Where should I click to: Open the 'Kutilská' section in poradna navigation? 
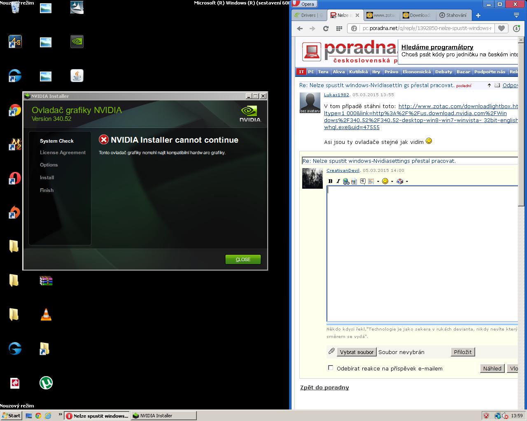point(359,72)
